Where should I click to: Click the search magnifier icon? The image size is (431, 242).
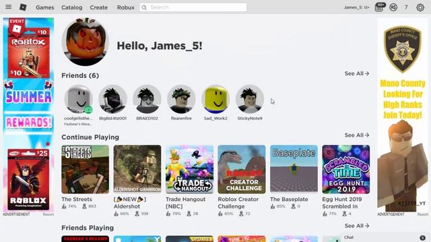[144, 7]
